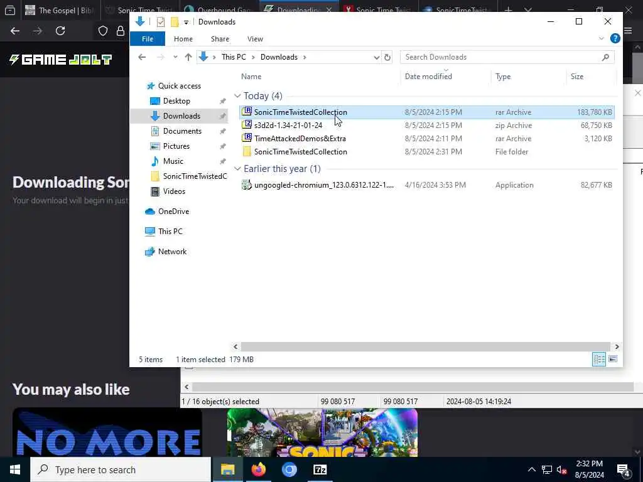Image resolution: width=643 pixels, height=482 pixels.
Task: Select Desktop in navigation pane
Action: (x=176, y=101)
